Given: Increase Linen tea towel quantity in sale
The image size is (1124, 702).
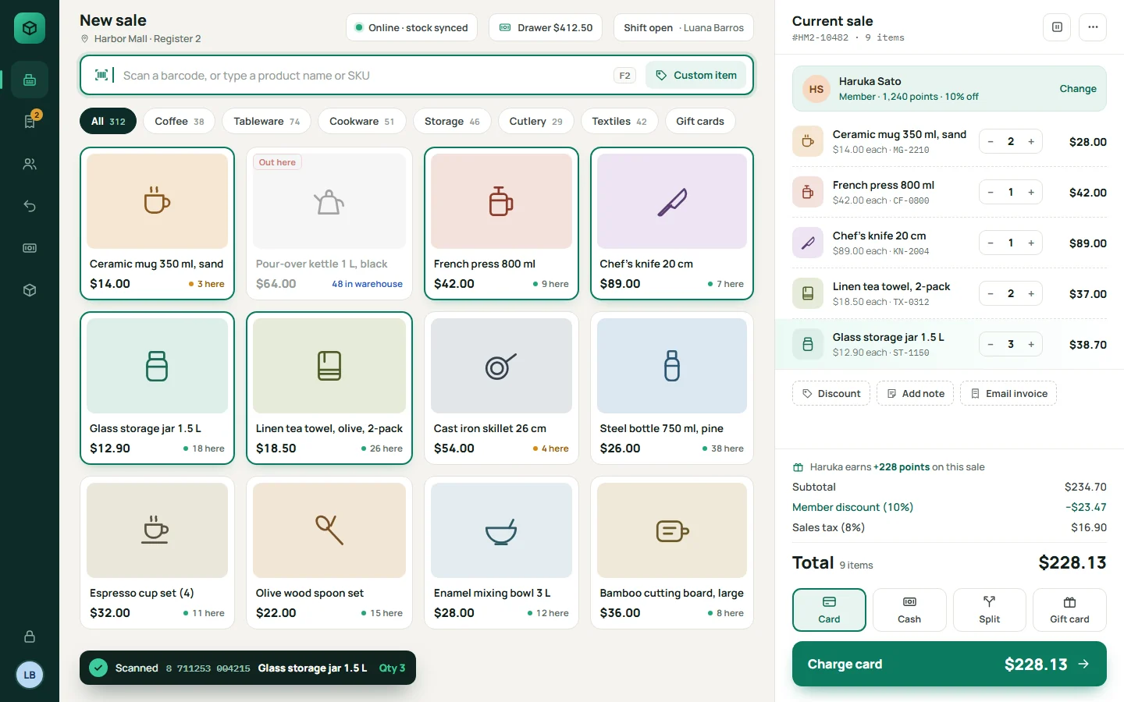Looking at the screenshot, I should [1031, 294].
